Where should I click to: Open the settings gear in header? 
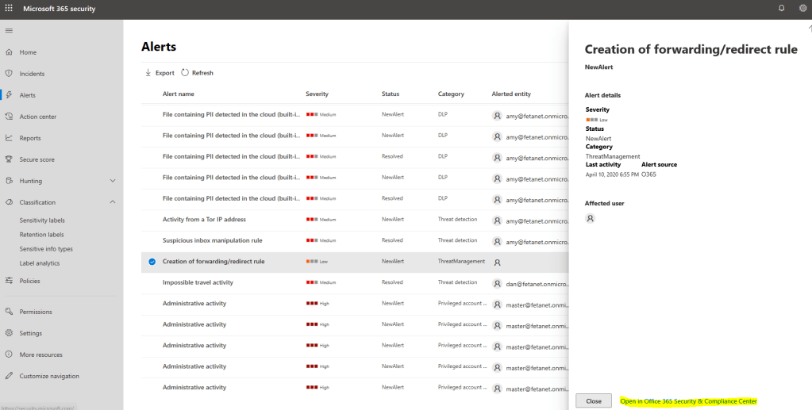pyautogui.click(x=802, y=8)
